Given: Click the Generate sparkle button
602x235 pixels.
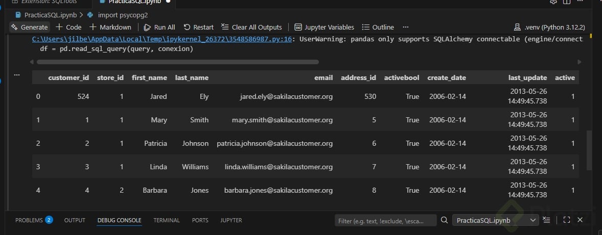Looking at the screenshot, I should click(30, 27).
